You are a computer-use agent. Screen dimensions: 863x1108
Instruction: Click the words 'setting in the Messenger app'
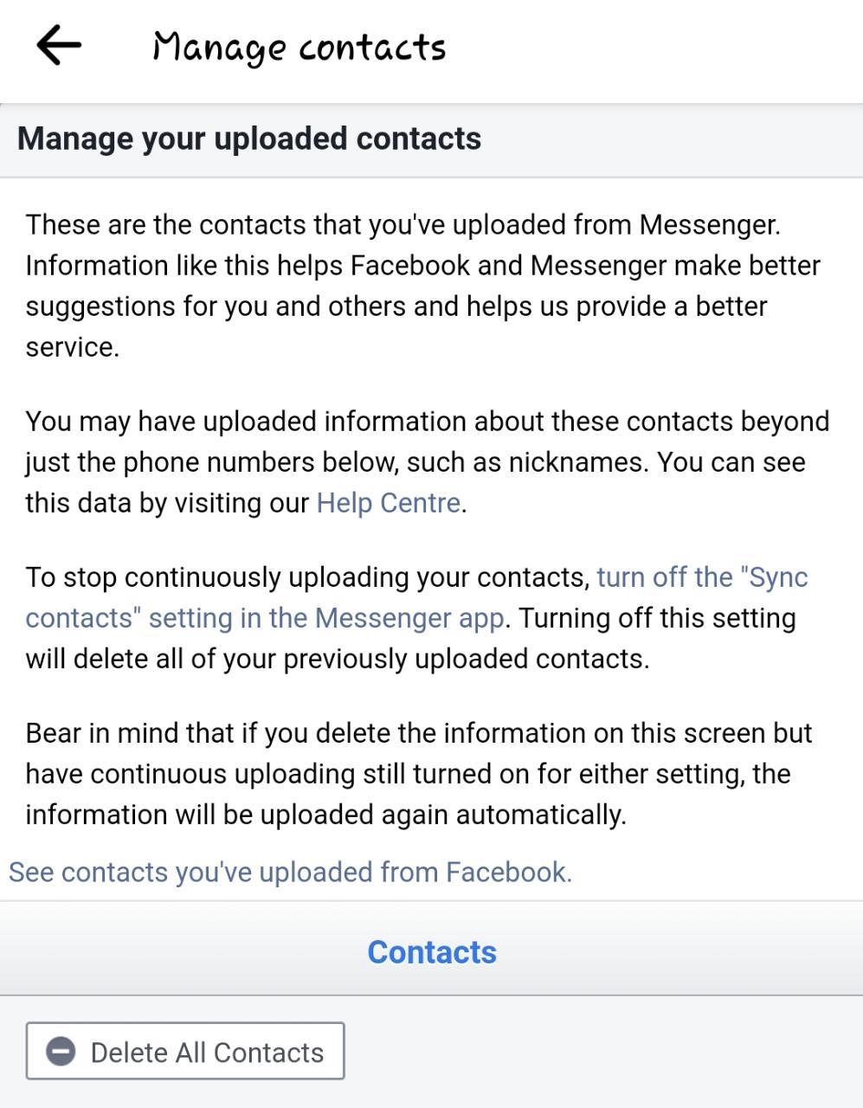click(326, 618)
